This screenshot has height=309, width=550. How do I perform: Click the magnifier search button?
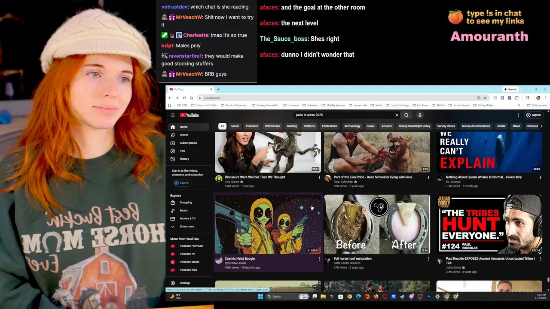(406, 115)
